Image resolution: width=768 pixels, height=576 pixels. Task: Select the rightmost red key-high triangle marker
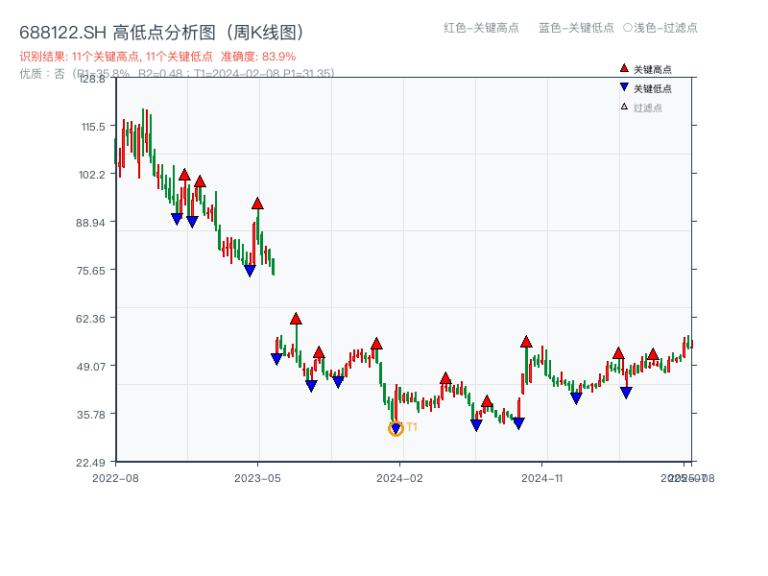click(653, 354)
